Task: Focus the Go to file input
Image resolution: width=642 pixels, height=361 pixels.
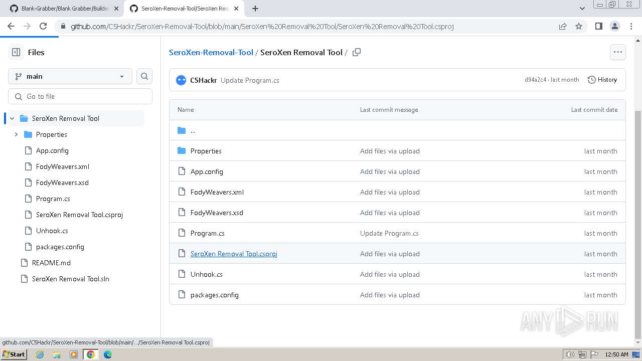Action: [x=80, y=96]
